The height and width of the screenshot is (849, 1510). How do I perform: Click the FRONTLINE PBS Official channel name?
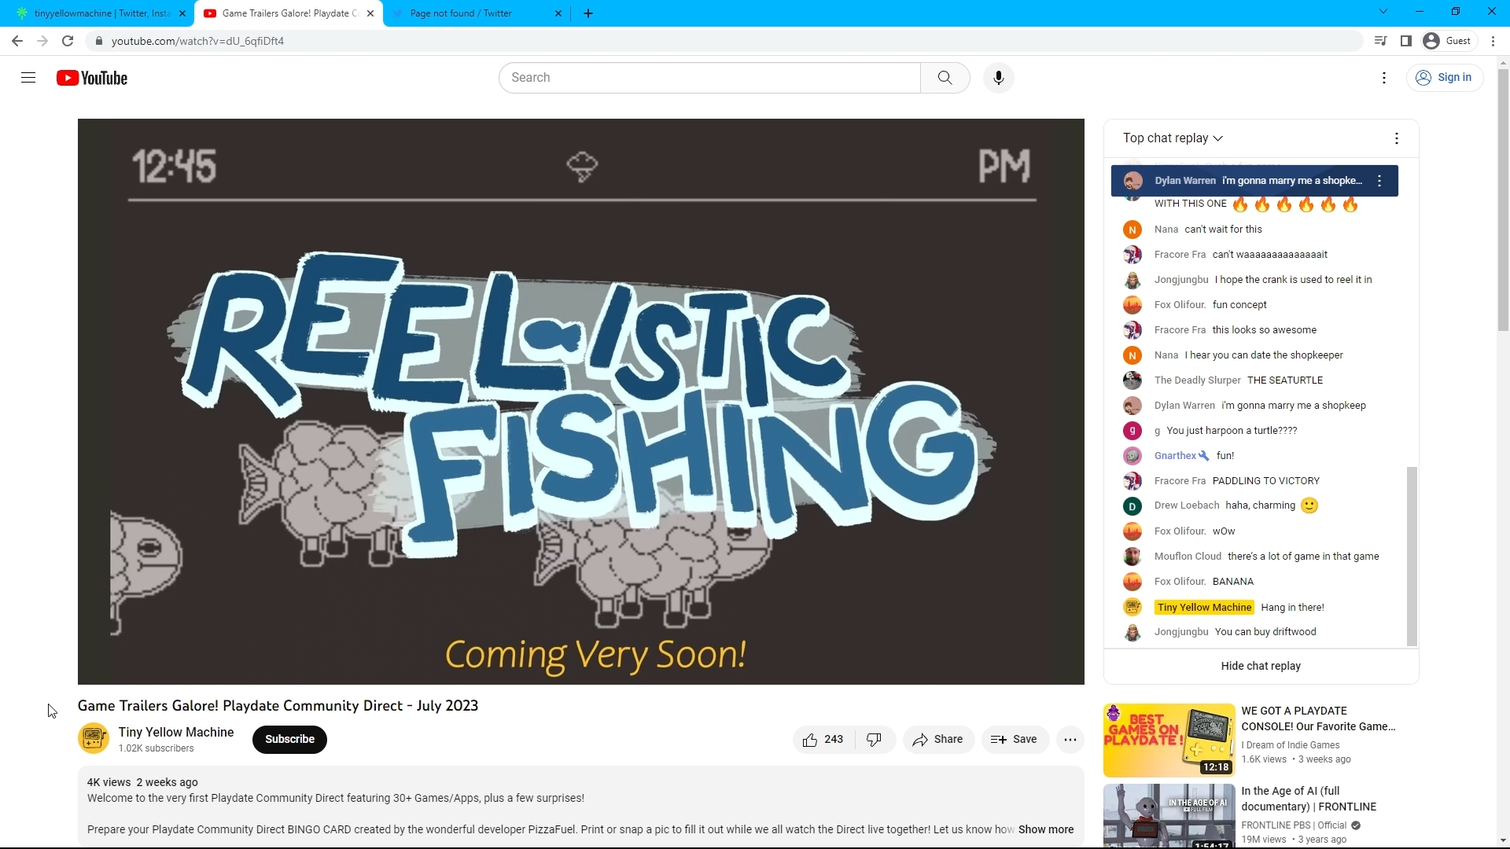coord(1294,825)
